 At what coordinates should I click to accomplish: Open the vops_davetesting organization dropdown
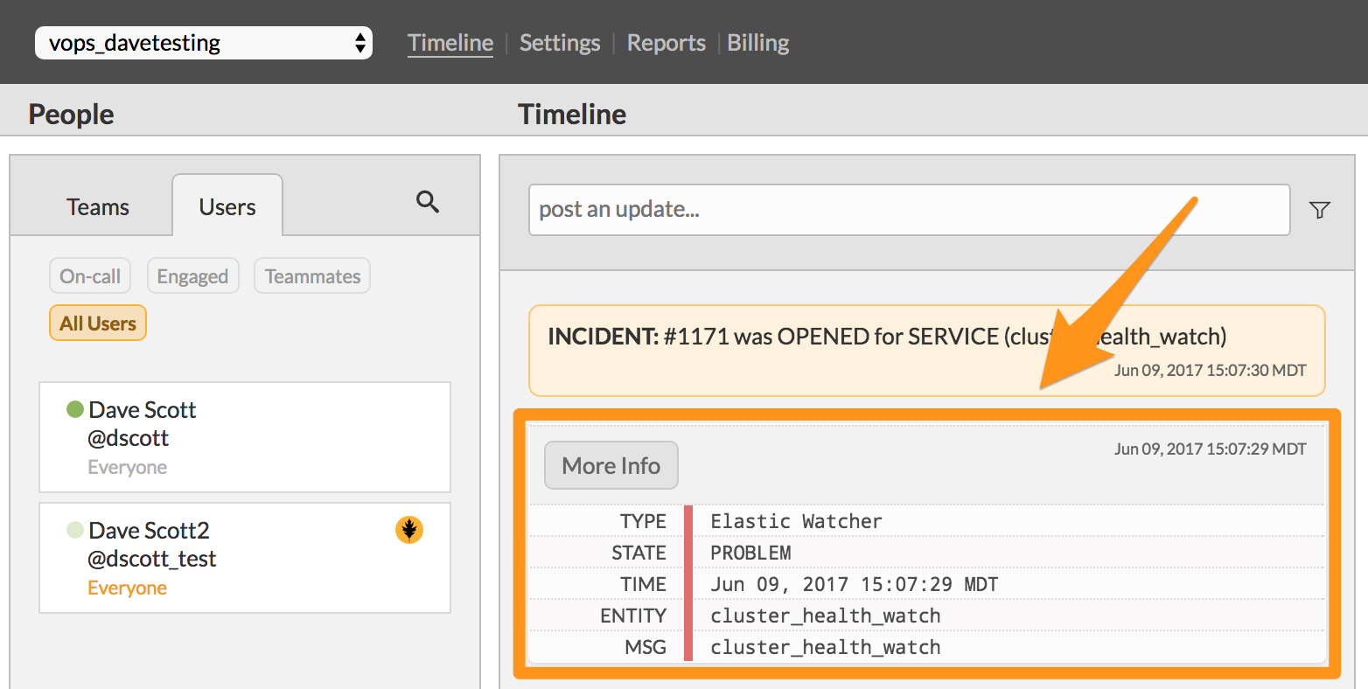click(203, 42)
